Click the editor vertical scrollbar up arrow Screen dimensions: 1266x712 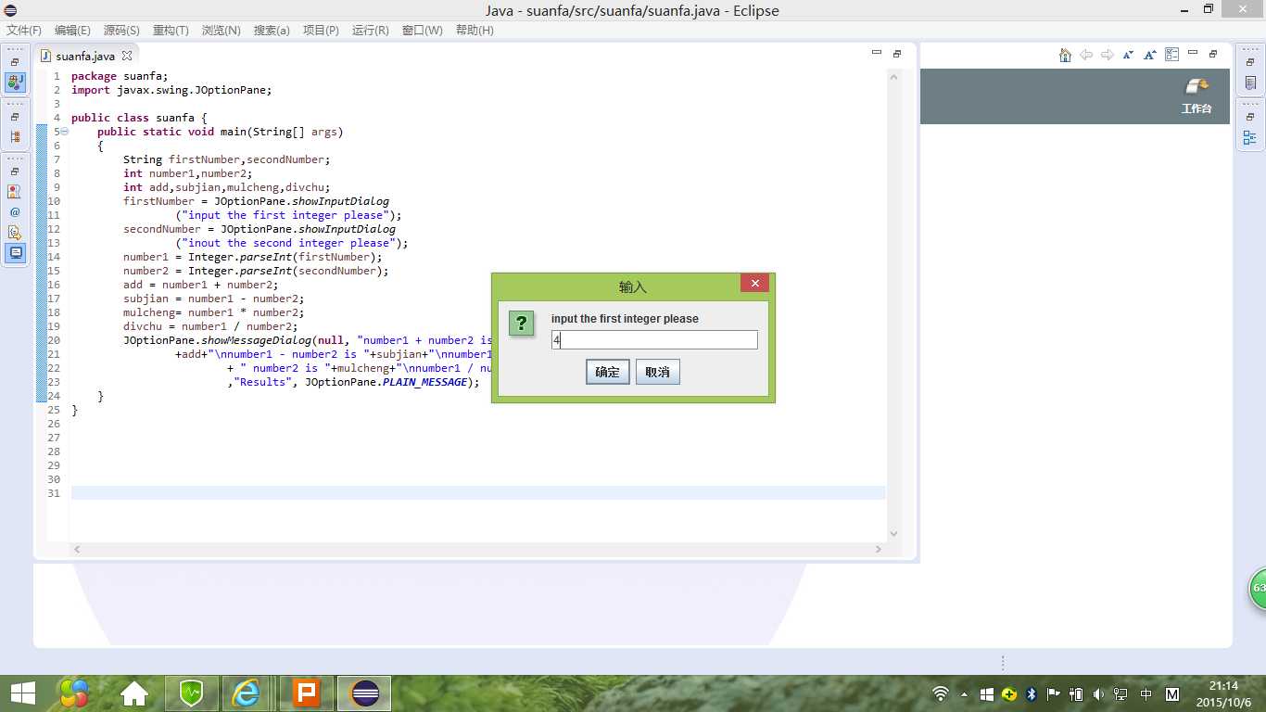click(x=894, y=77)
